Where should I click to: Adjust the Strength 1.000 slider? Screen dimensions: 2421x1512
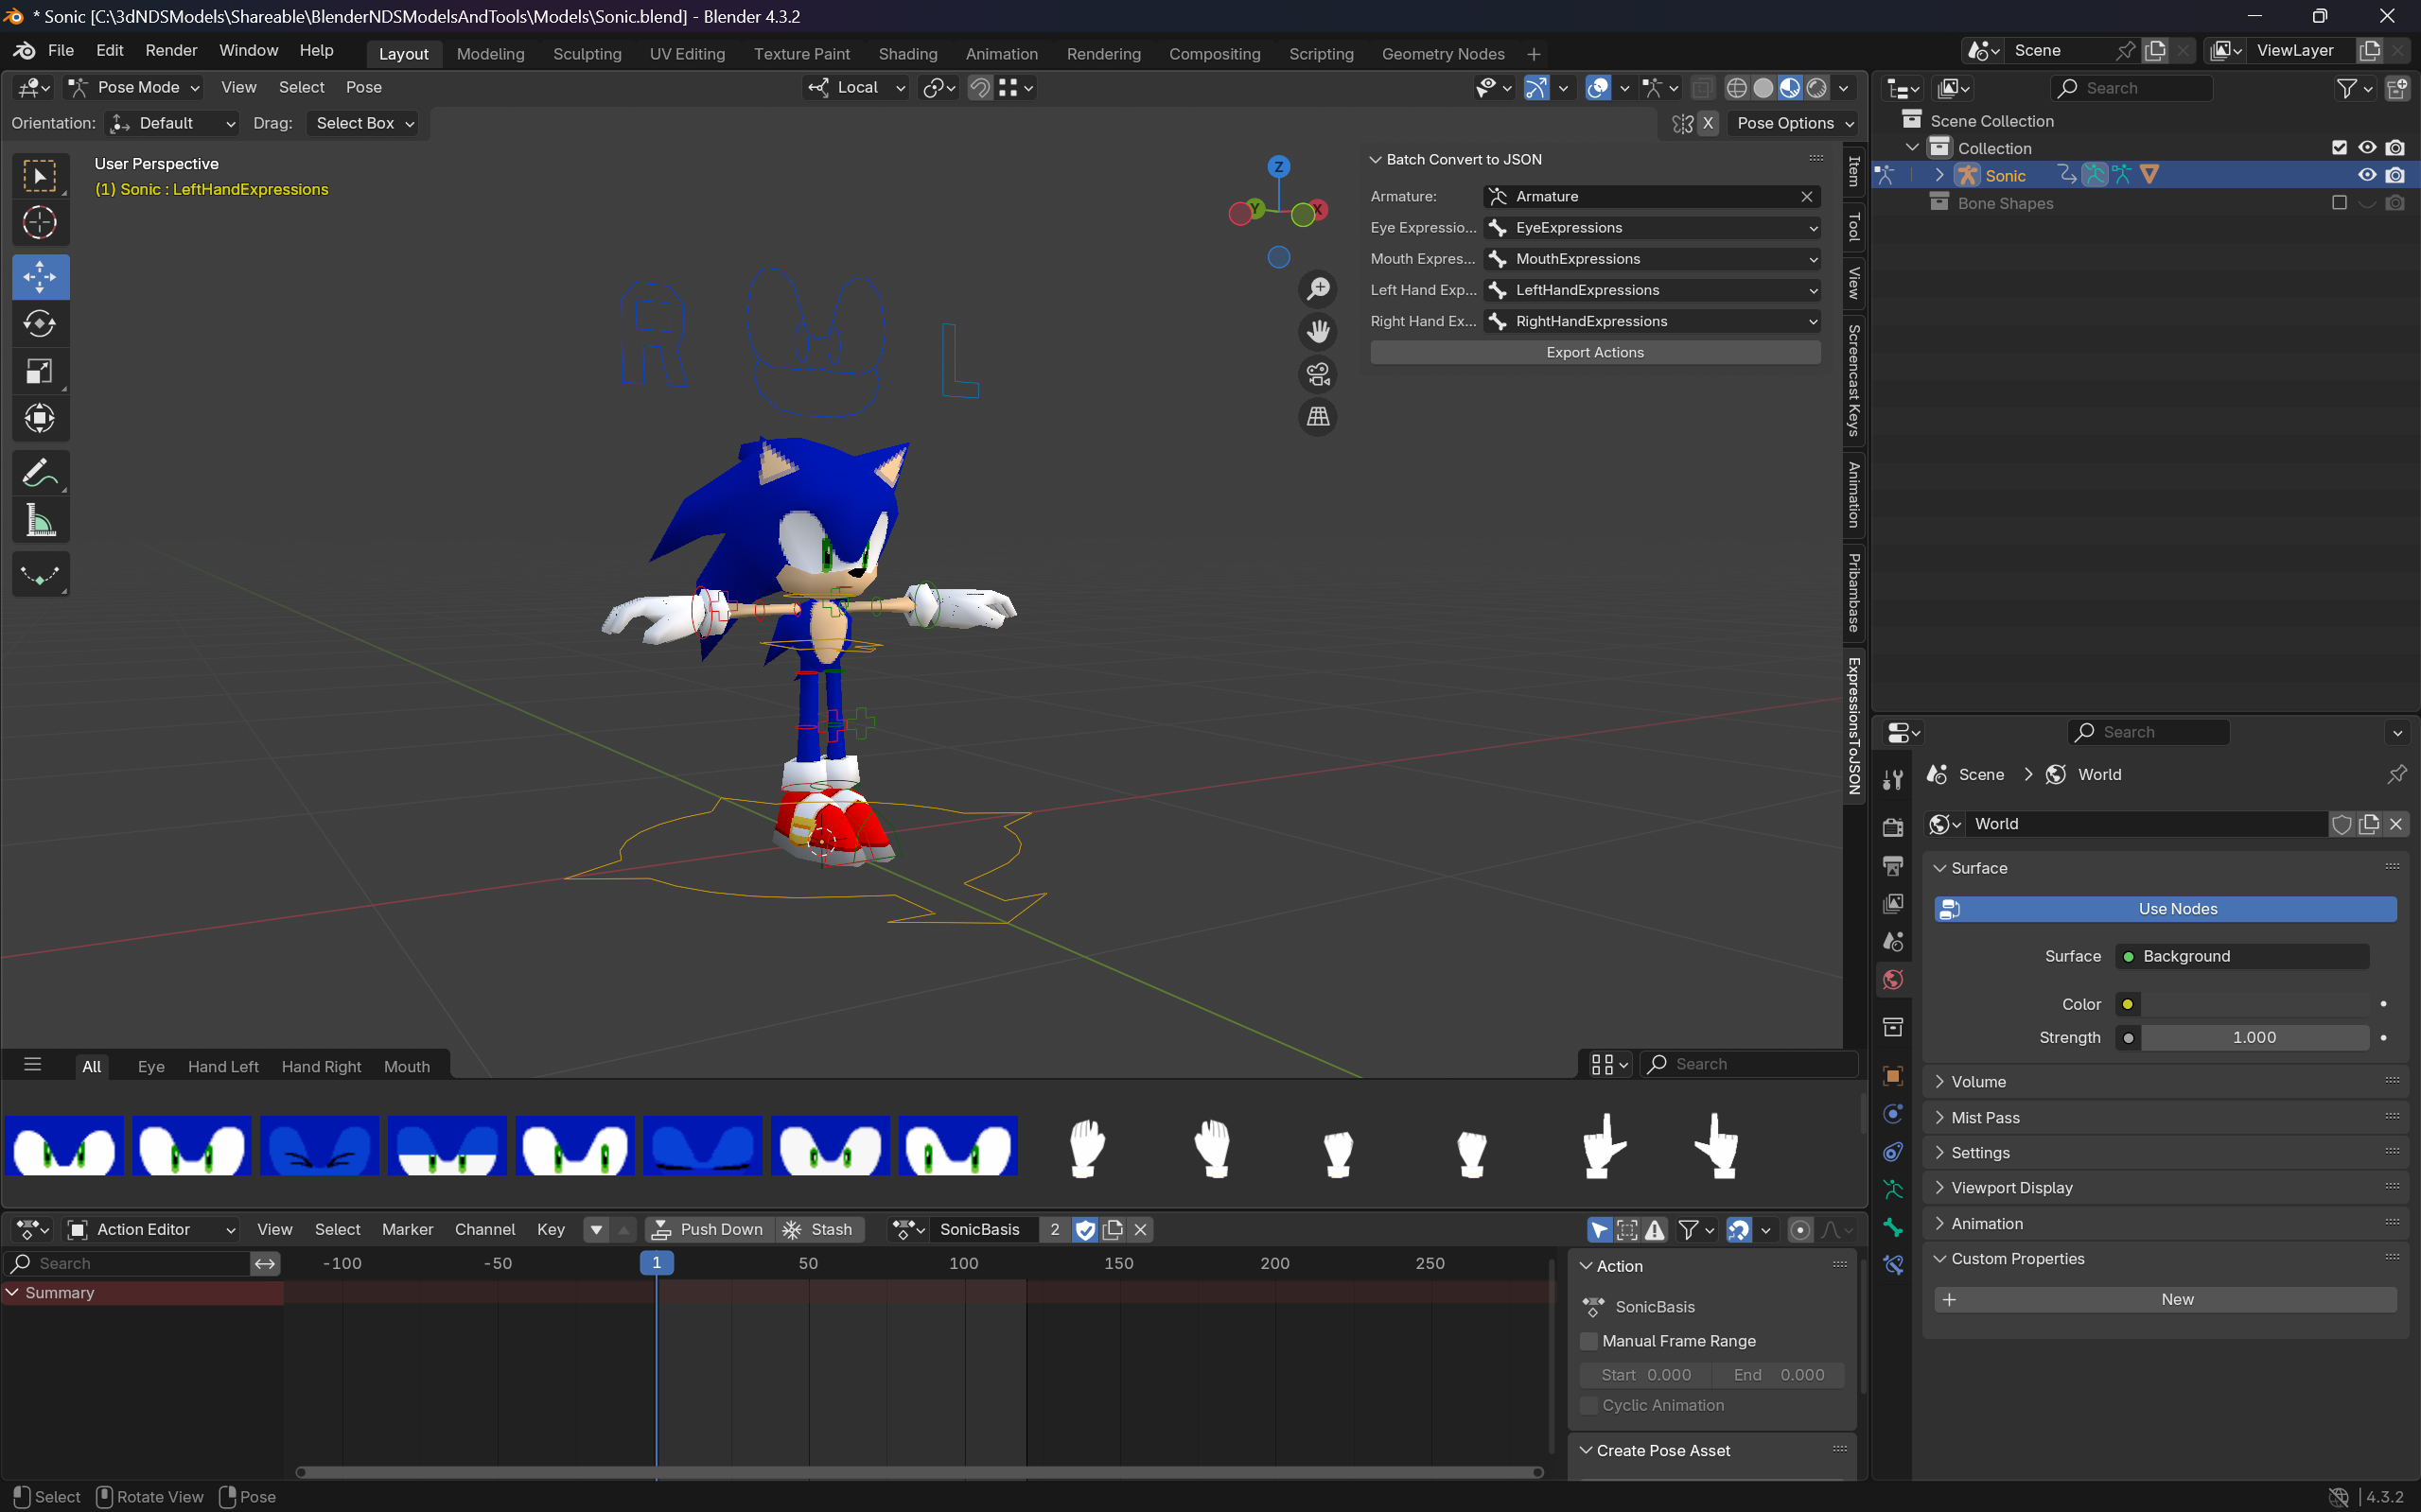point(2254,1038)
